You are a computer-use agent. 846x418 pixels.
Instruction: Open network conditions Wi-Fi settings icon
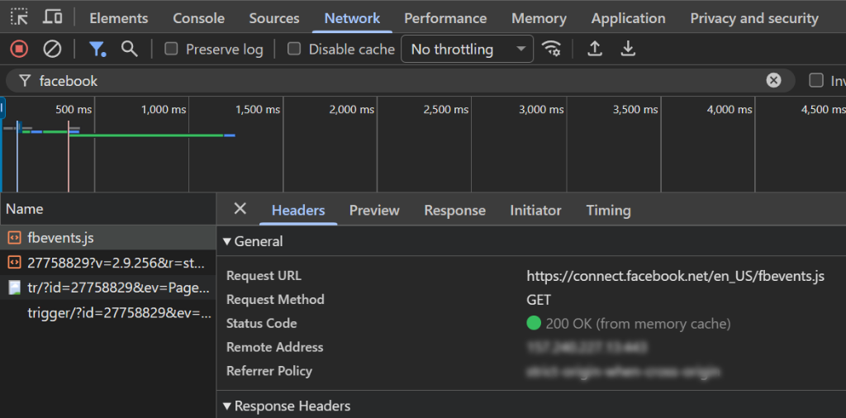[x=551, y=49]
